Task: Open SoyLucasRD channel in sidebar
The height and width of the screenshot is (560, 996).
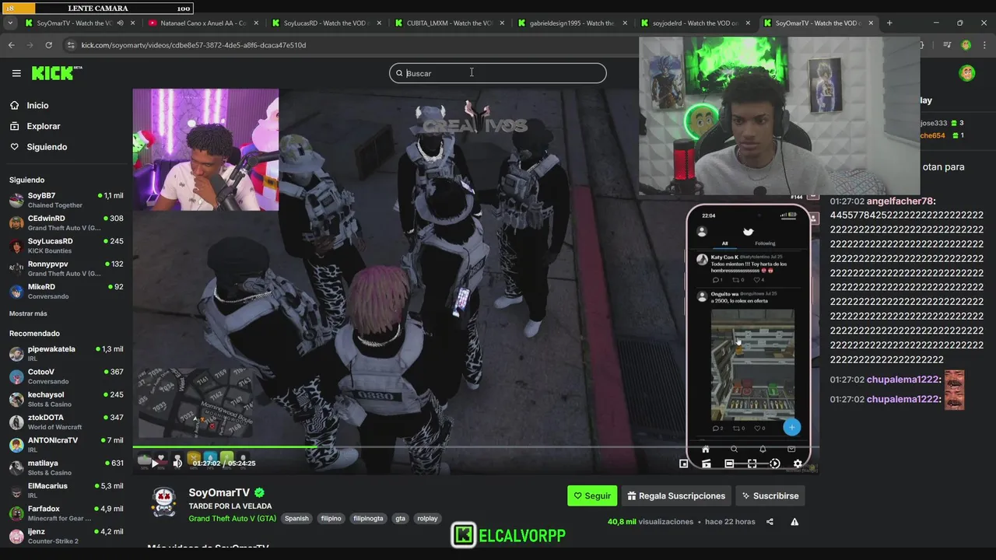Action: click(66, 246)
